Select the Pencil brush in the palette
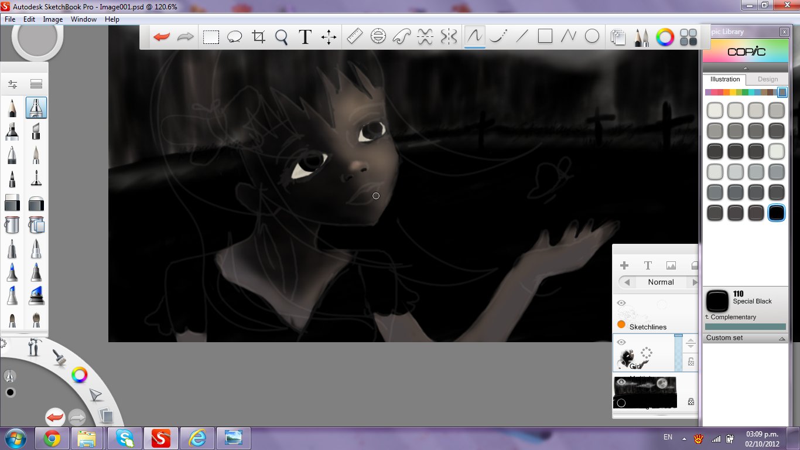Screen dimensions: 800x450 pyautogui.click(x=12, y=108)
